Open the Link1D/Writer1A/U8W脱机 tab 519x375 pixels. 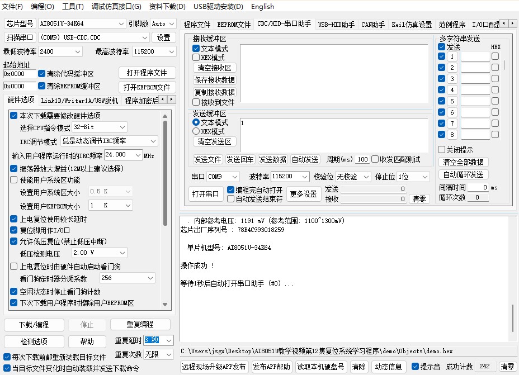pyautogui.click(x=79, y=101)
